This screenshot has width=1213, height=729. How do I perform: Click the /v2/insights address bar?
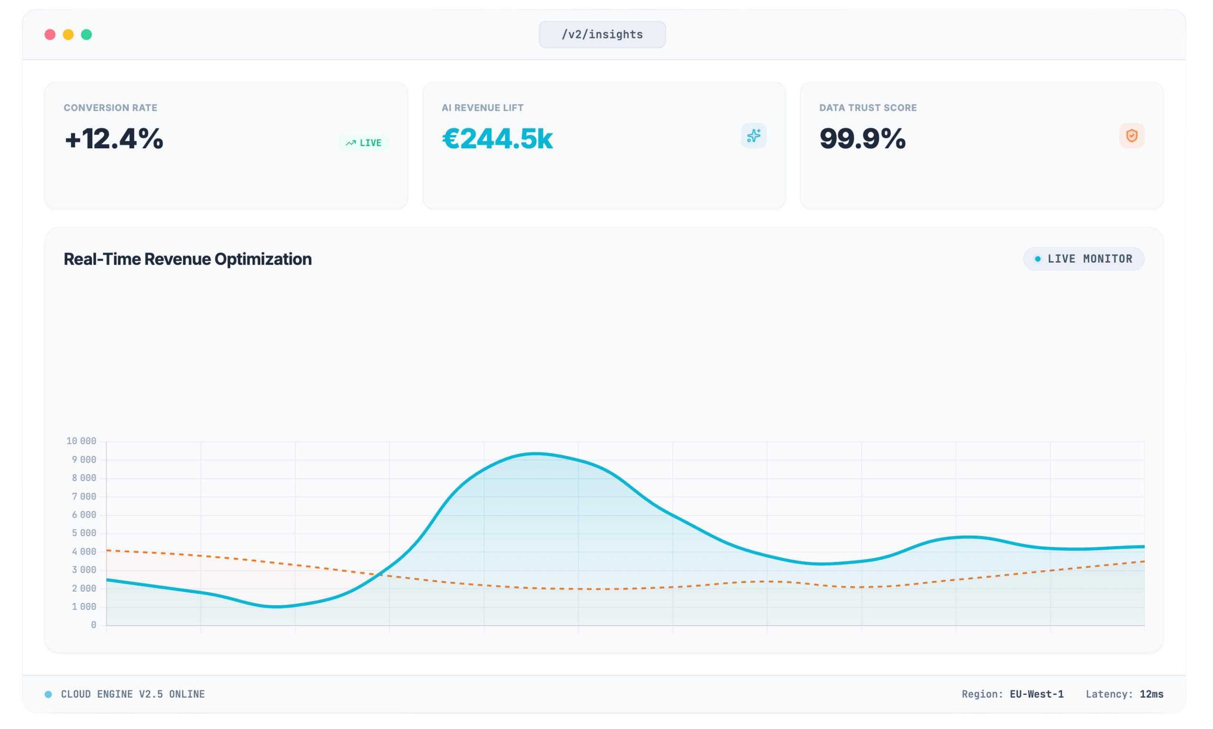tap(602, 35)
